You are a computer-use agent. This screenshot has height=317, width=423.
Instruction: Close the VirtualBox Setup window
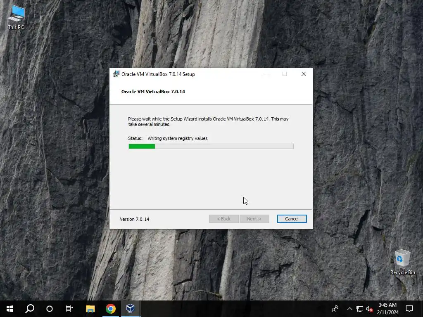click(304, 74)
